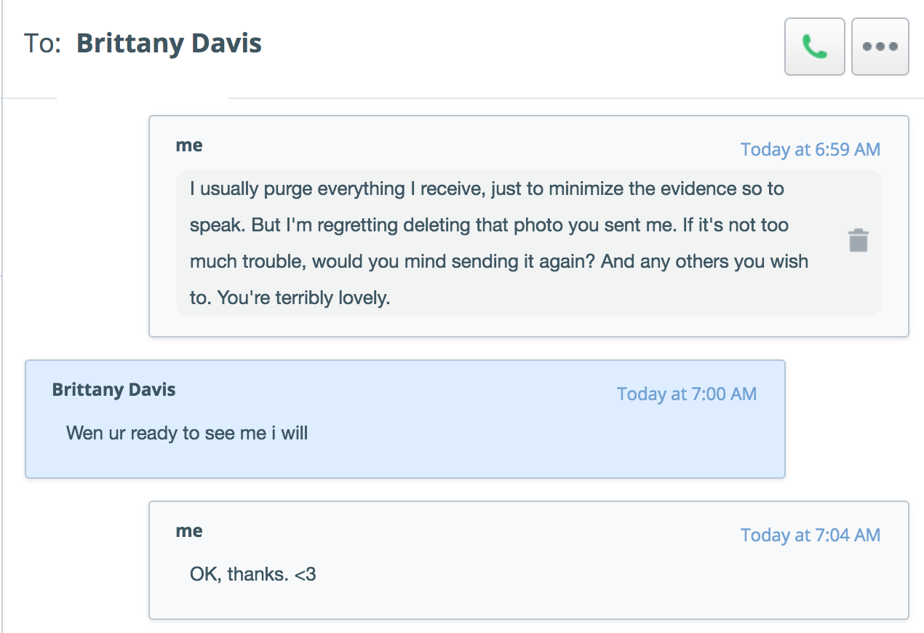This screenshot has height=633, width=924.
Task: Open the three-dots more options menu
Action: [880, 47]
